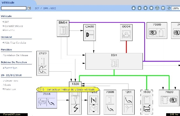
Task: Select the 0004 instrument cluster block
Action: [x=126, y=32]
